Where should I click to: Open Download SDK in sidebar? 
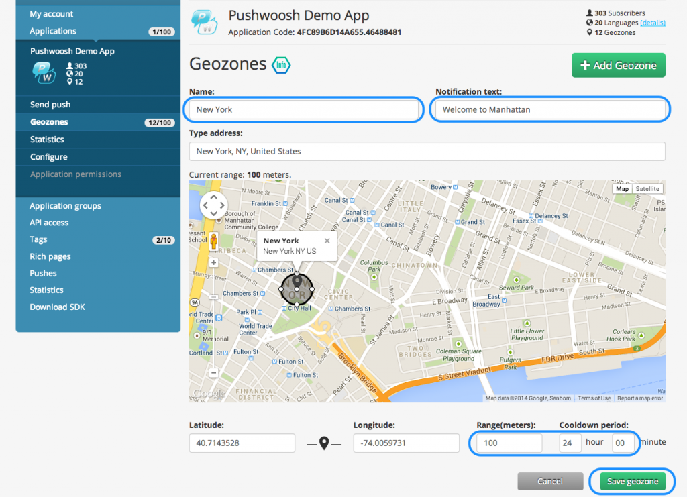tap(58, 307)
